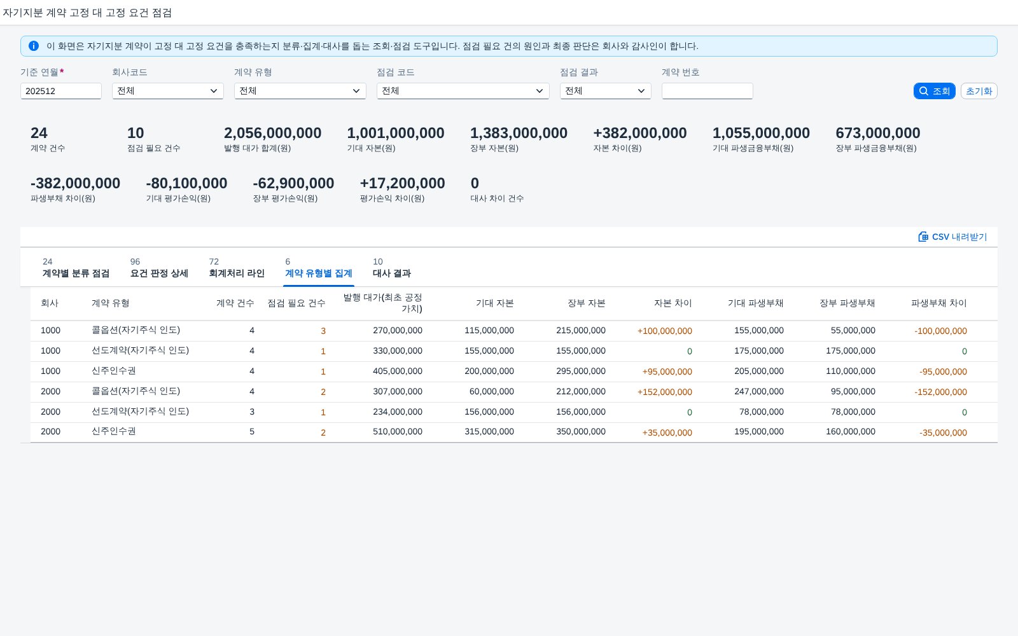Viewport: 1018px width, 636px height.
Task: Click the +382,000,000 자본 차이 figure
Action: [x=640, y=133]
